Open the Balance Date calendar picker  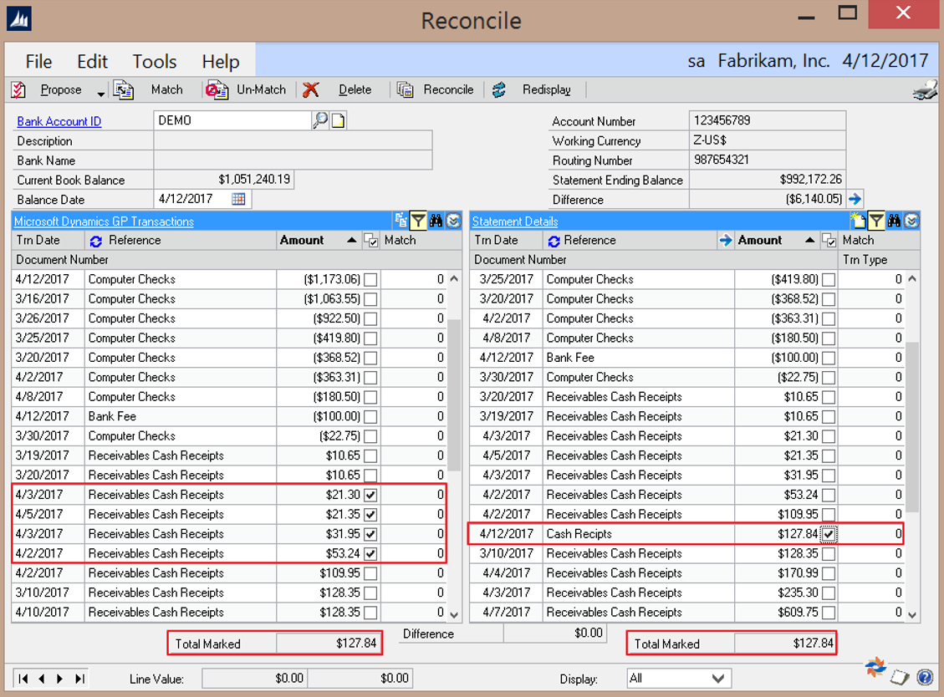coord(238,199)
